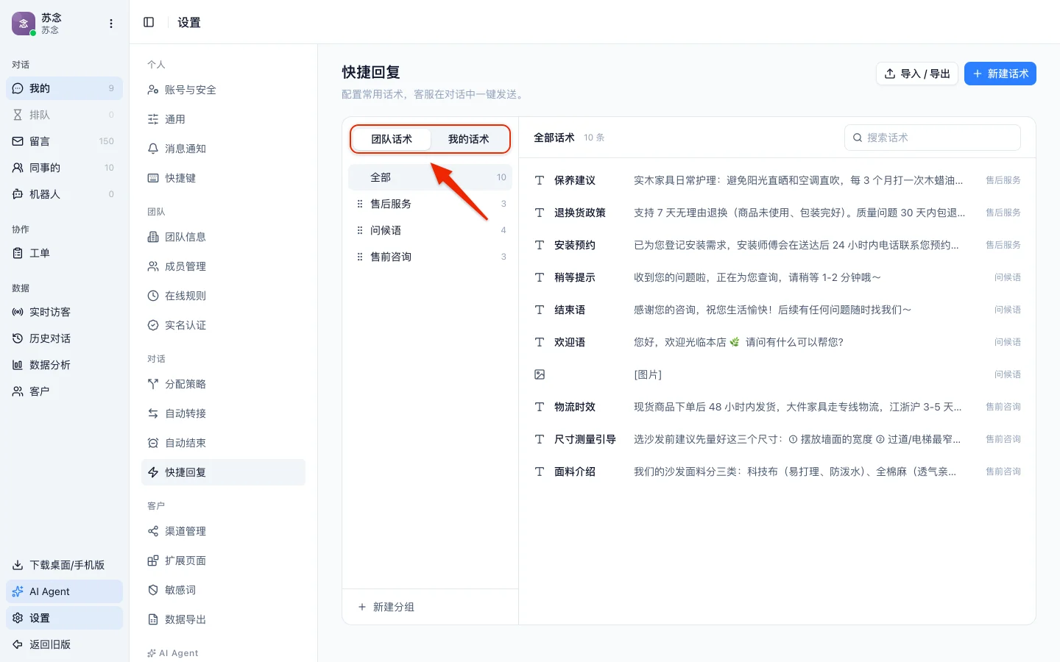Open 消息通知 settings
This screenshot has height=662, width=1060.
pos(223,149)
